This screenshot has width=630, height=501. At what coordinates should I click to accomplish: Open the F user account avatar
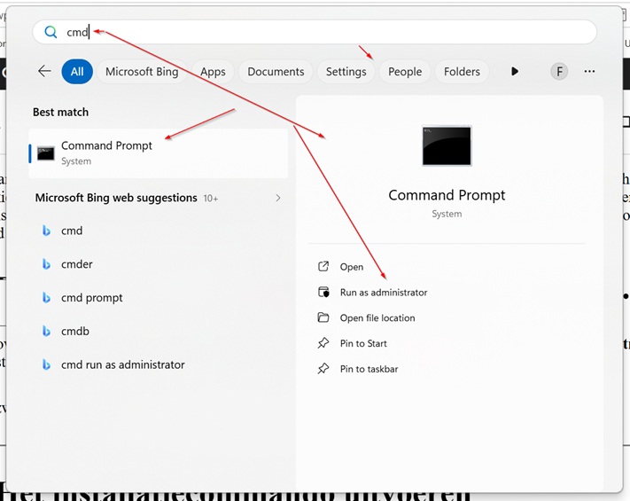(559, 72)
